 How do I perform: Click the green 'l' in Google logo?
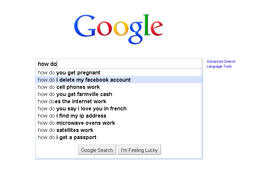(146, 25)
